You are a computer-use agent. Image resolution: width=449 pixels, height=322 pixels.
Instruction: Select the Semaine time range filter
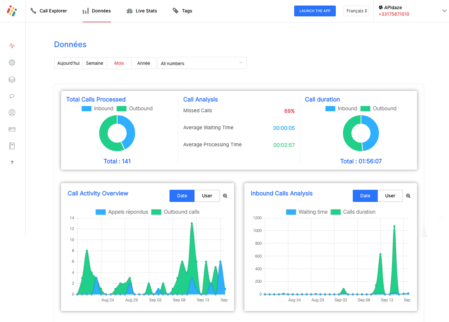point(95,63)
